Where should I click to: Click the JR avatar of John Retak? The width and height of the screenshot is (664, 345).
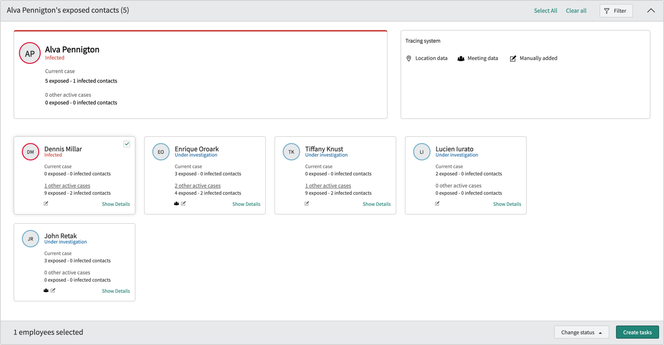(30, 239)
